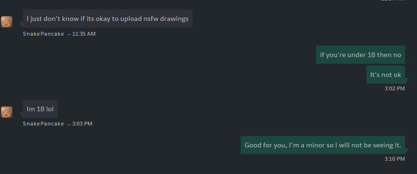Click the word "drawings" in SnakePancake's message
Screen dimensions: 417x174
coord(174,19)
